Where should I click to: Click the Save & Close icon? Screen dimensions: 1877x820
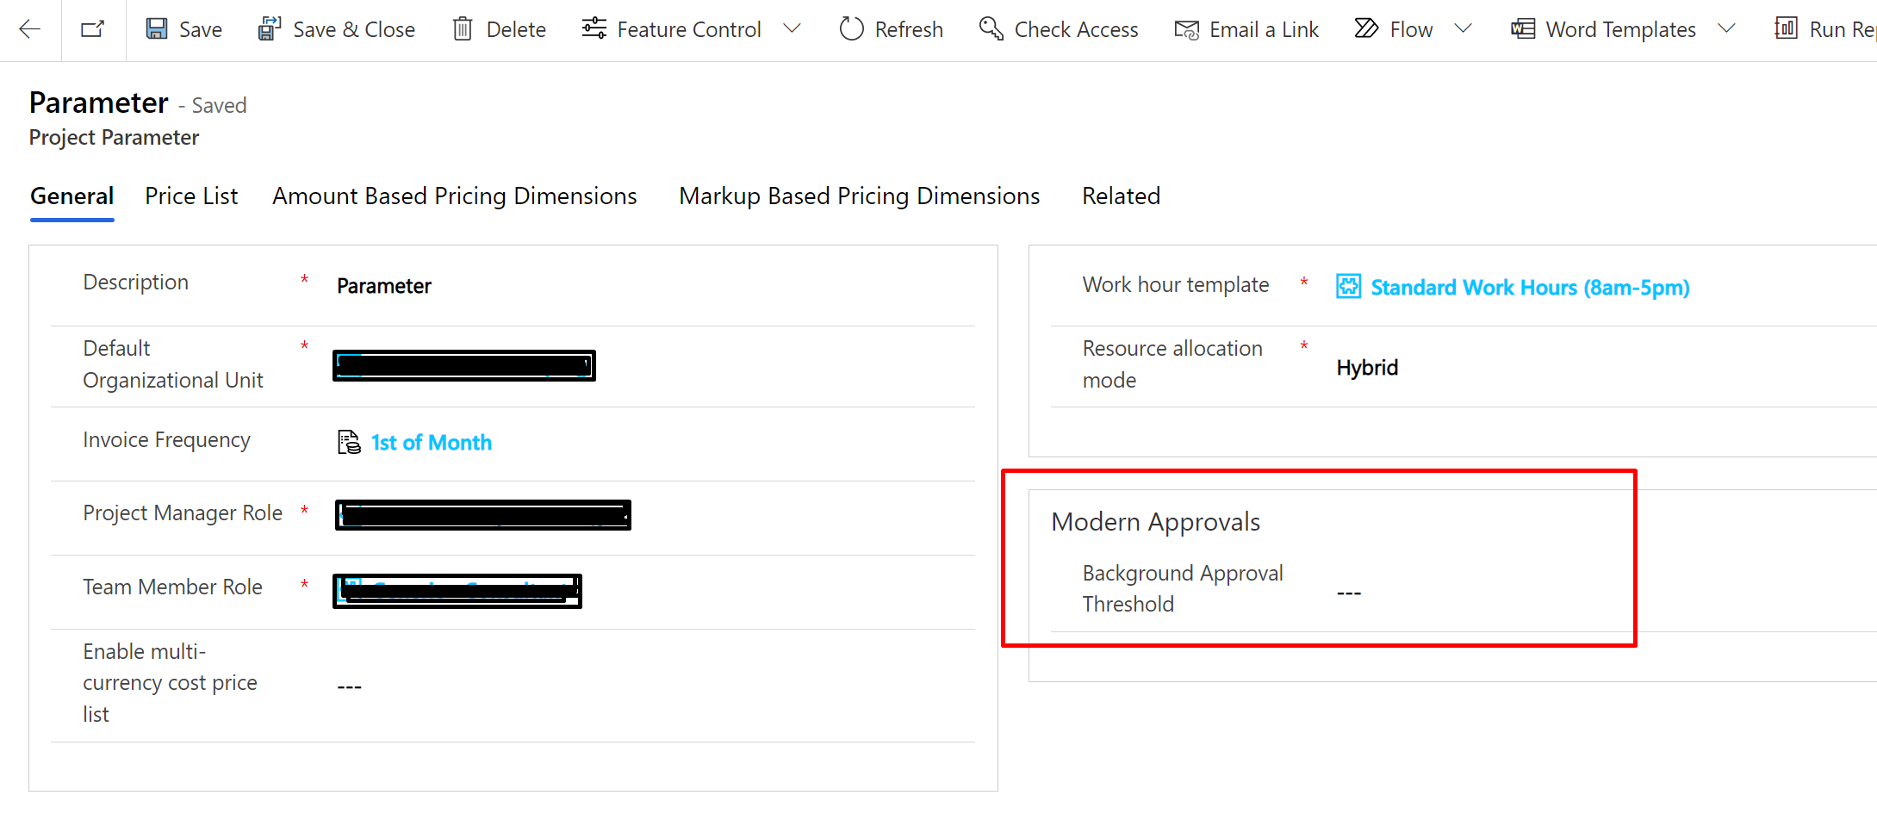coord(270,29)
